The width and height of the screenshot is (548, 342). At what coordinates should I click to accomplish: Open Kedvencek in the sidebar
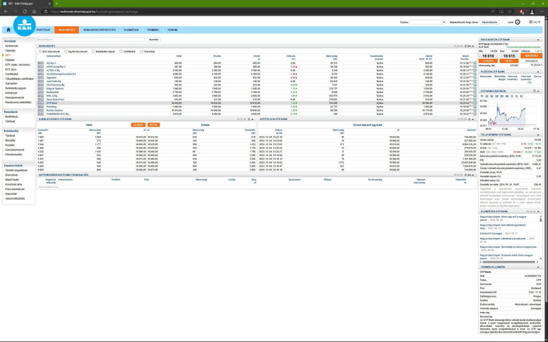click(x=12, y=46)
